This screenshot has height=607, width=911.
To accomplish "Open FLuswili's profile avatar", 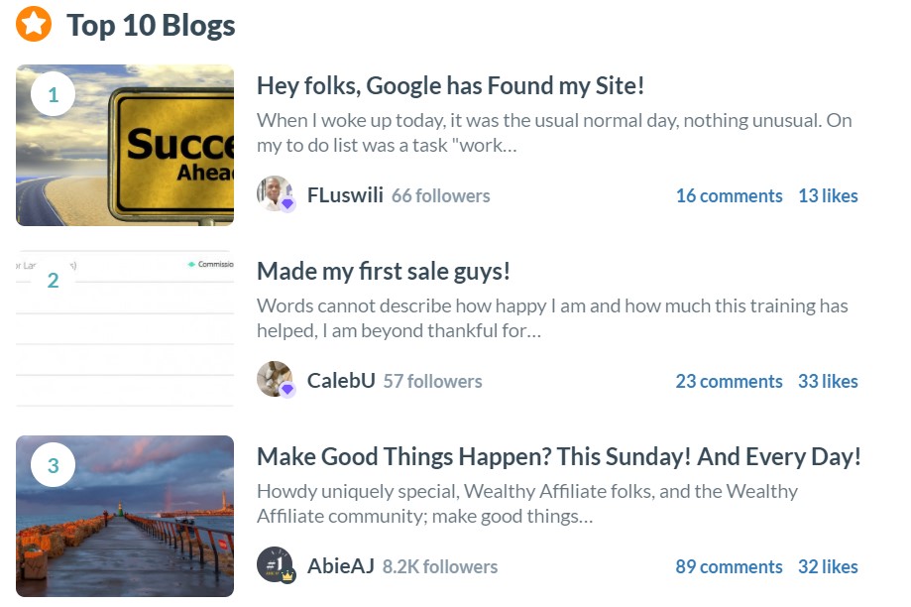I will (x=275, y=193).
